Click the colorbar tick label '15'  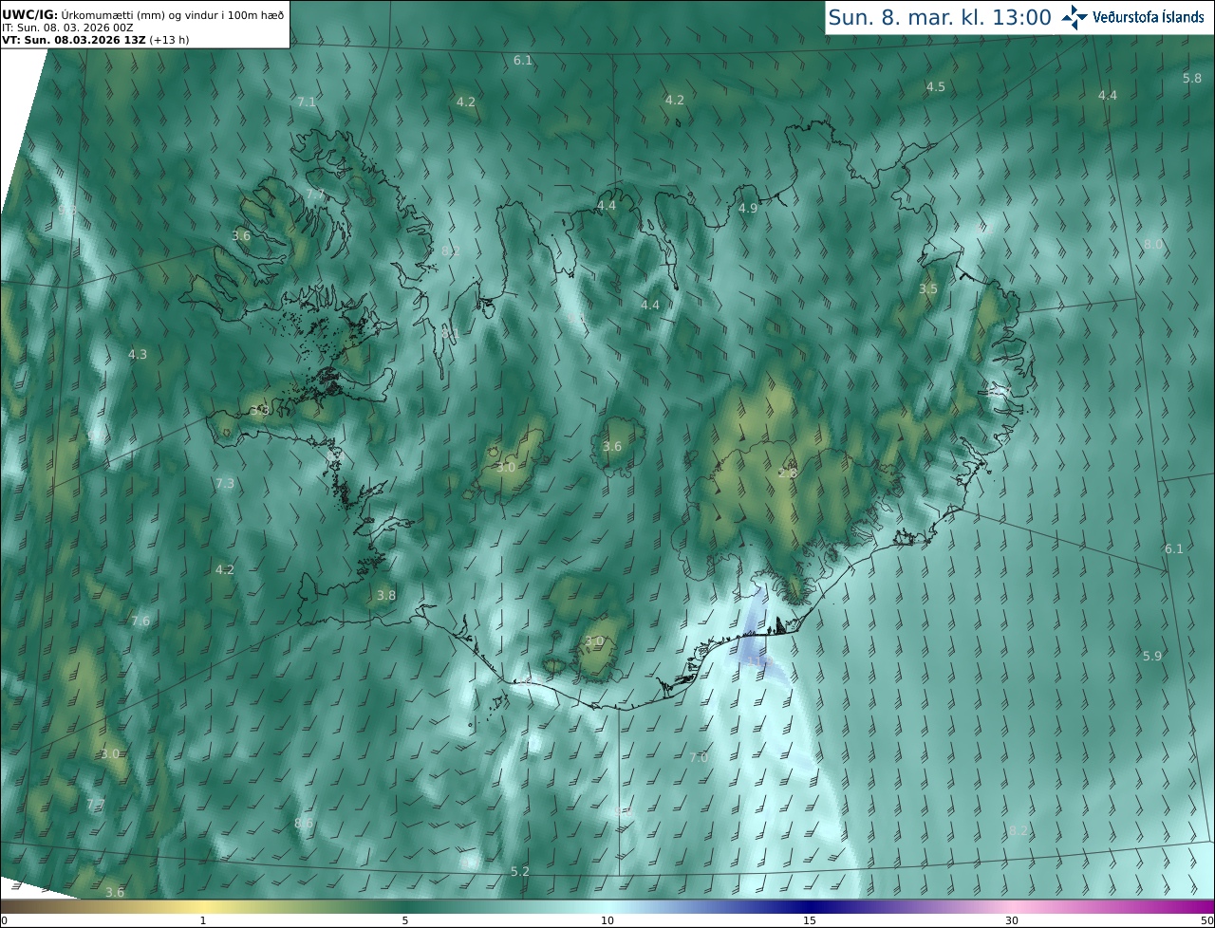pyautogui.click(x=810, y=920)
